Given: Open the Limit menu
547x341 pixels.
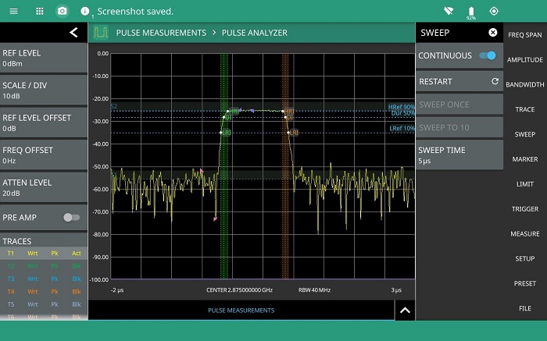Looking at the screenshot, I should pyautogui.click(x=524, y=184).
